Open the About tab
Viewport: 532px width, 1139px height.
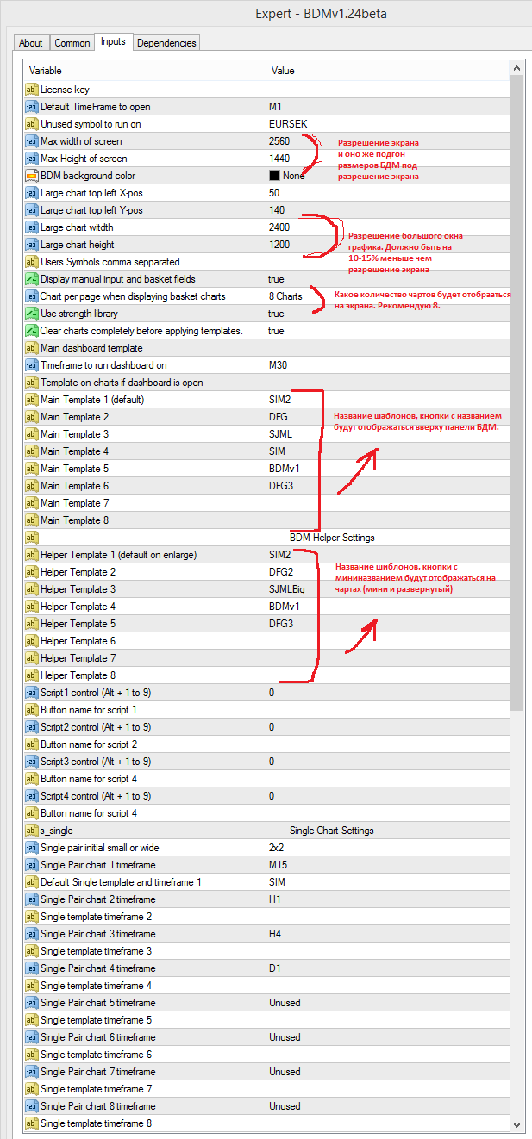(31, 42)
